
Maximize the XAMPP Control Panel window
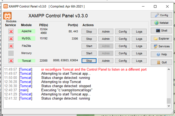click(155, 6)
